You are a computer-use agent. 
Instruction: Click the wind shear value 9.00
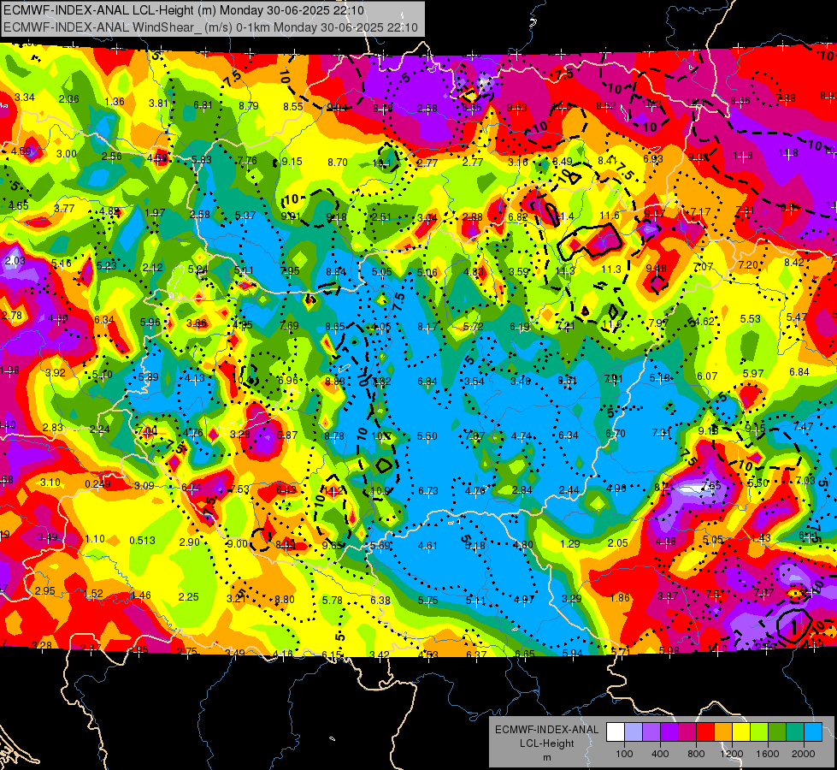click(237, 544)
